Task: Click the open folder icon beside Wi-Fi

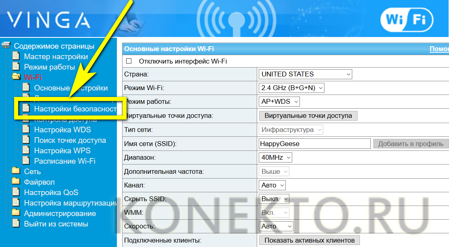Action: (16, 77)
